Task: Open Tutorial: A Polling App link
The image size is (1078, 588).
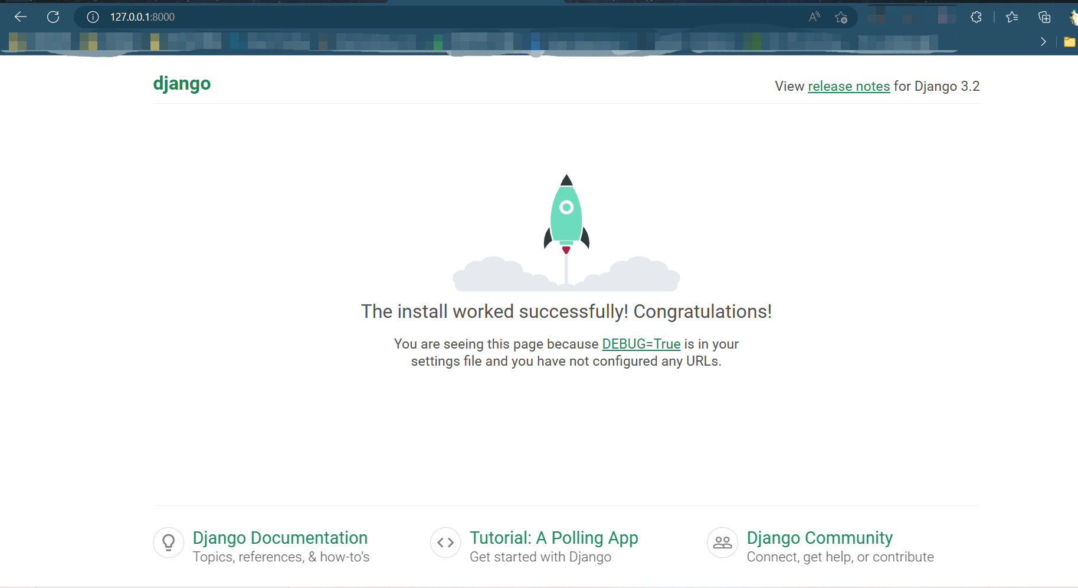Action: click(x=554, y=538)
